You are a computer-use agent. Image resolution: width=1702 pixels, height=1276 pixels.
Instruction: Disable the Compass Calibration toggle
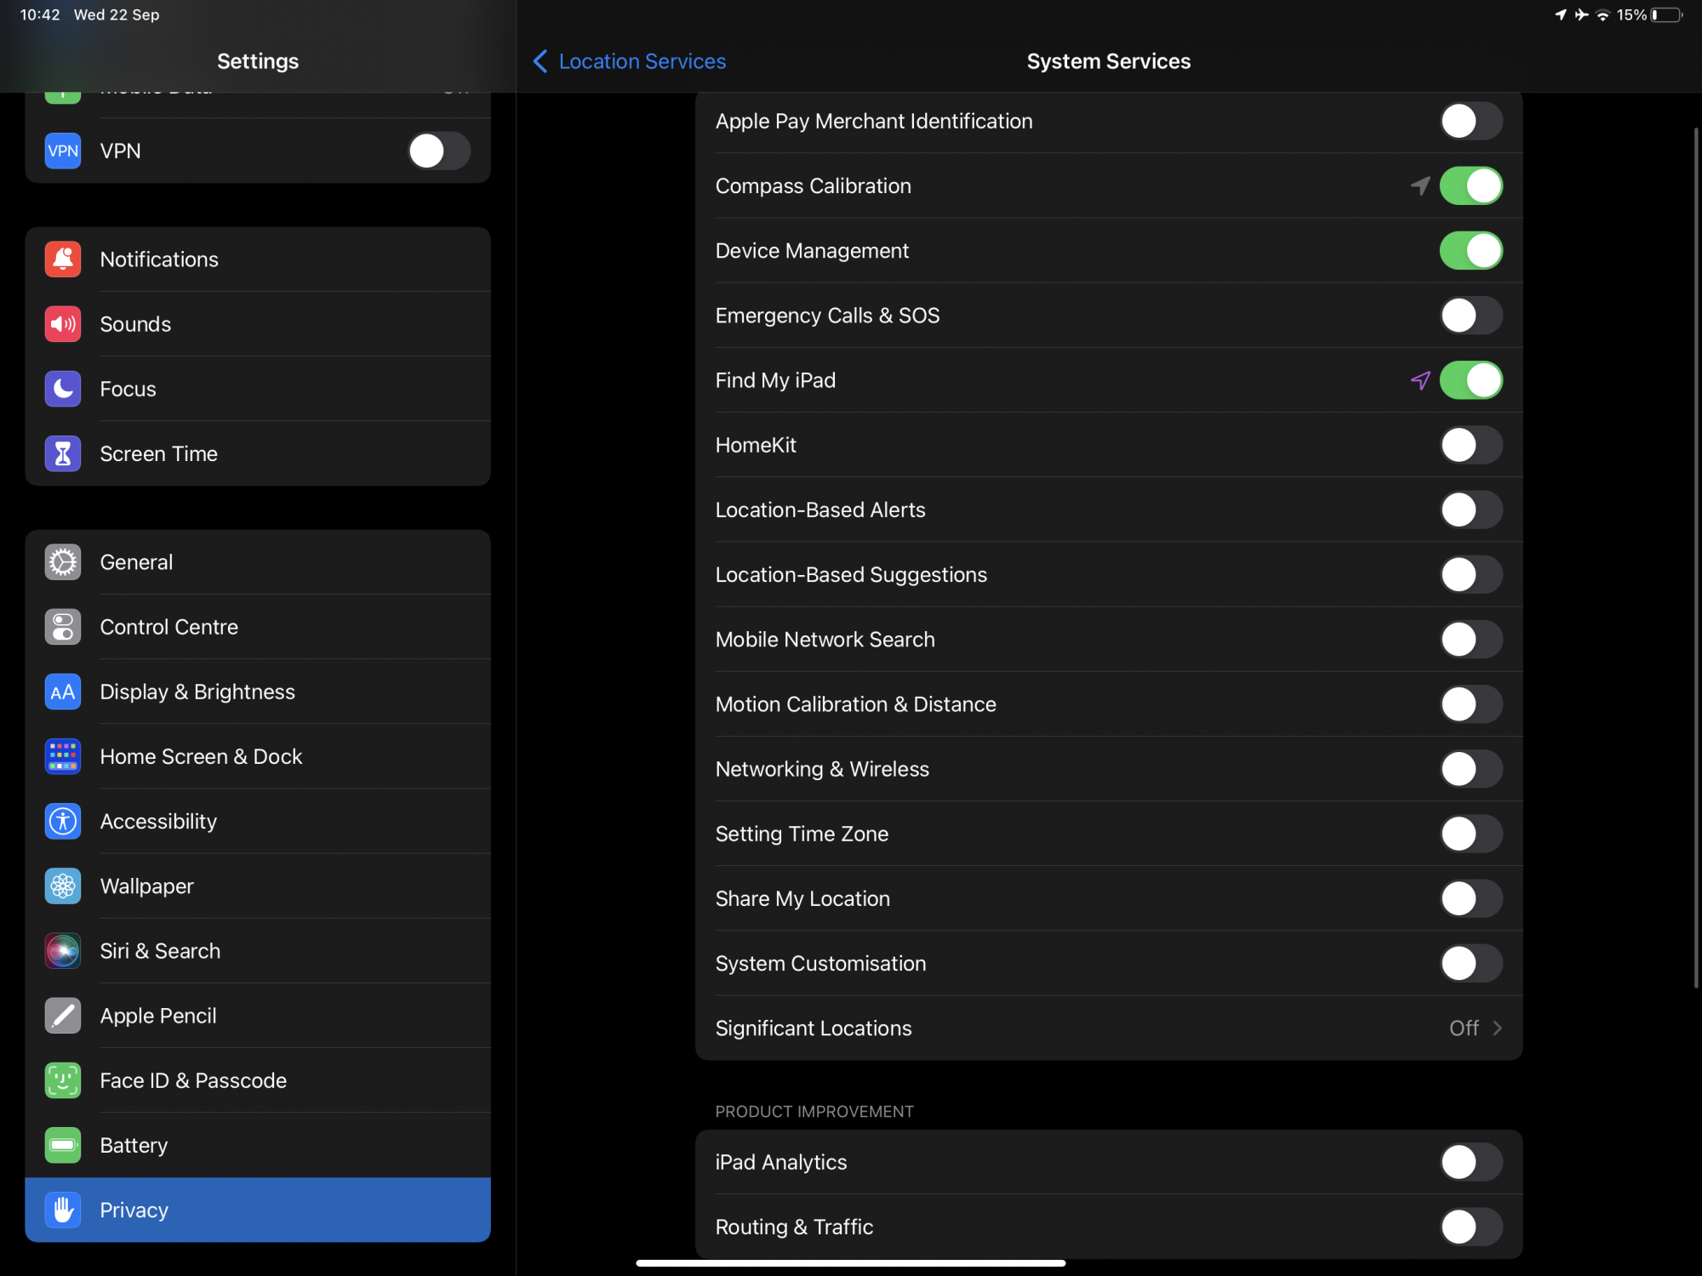tap(1471, 186)
